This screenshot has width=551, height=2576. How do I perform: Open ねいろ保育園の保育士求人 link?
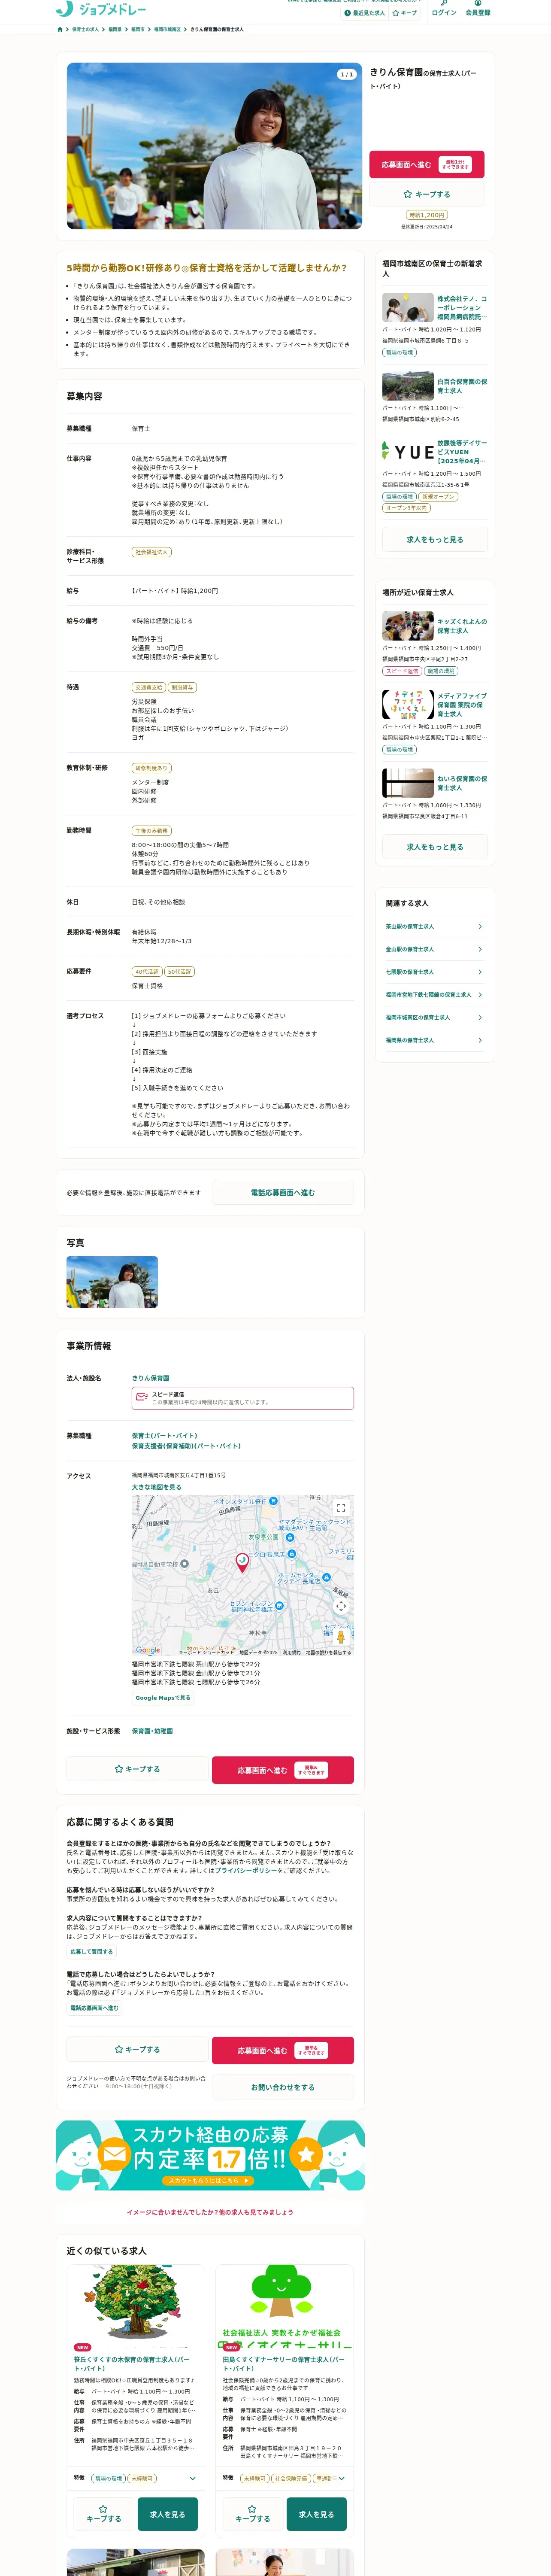462,783
